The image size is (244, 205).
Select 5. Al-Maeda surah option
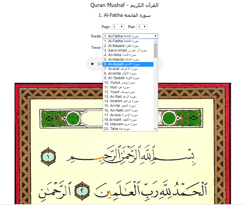(x=128, y=60)
